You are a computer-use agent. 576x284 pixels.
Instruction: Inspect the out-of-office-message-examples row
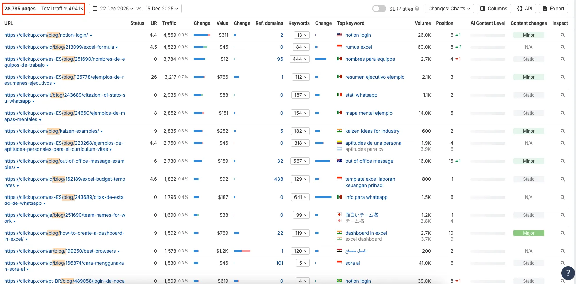[562, 161]
